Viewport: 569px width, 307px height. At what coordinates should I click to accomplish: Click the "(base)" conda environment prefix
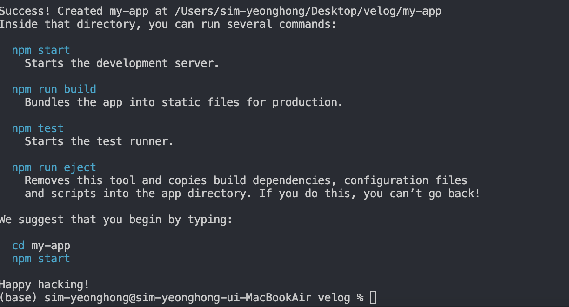(x=19, y=298)
